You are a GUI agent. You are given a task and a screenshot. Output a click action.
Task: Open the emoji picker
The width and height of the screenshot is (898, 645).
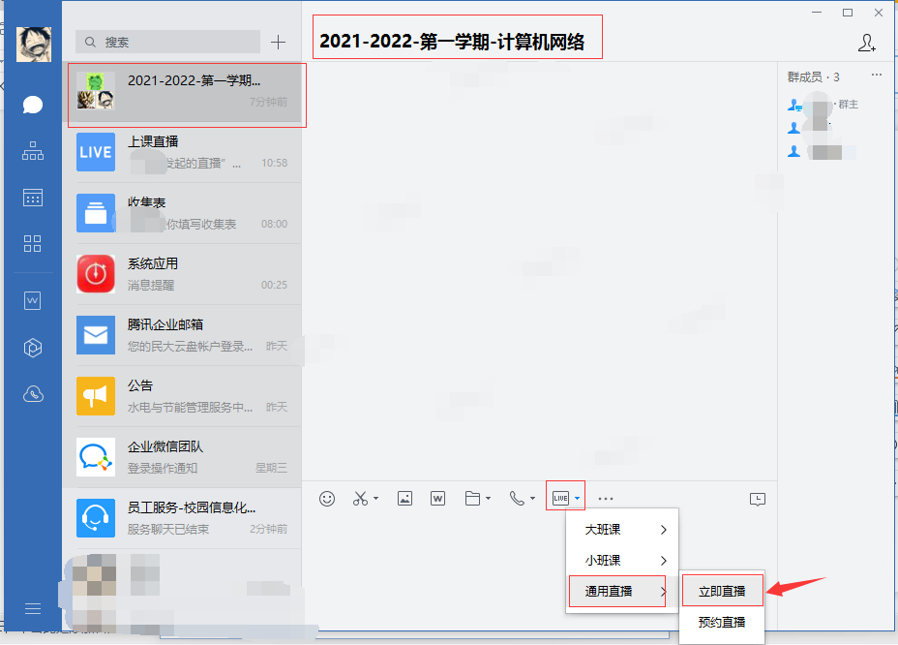[327, 498]
